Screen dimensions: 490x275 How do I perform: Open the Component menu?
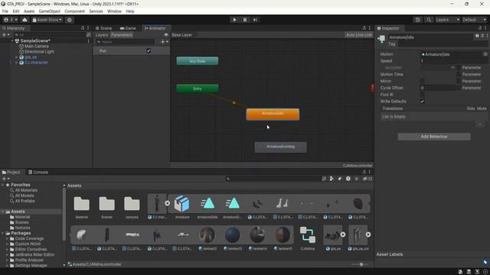click(x=74, y=11)
